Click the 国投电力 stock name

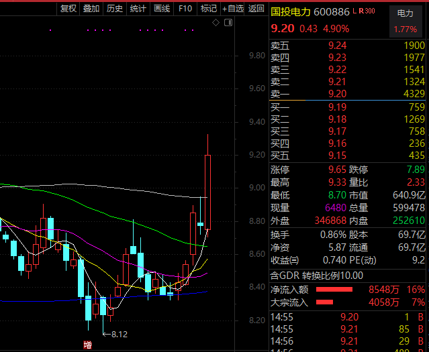[291, 12]
